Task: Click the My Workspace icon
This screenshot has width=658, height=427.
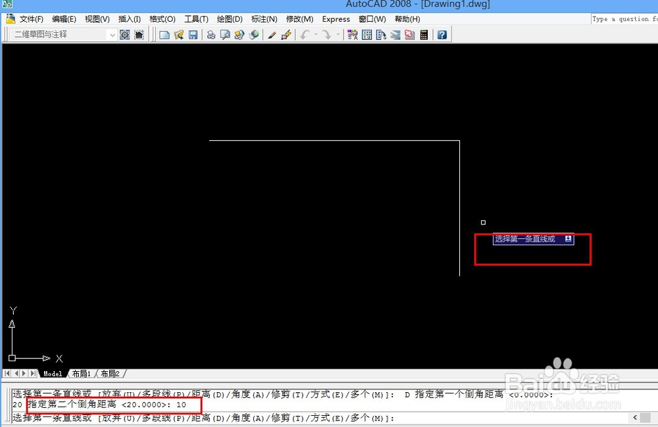Action: point(139,35)
